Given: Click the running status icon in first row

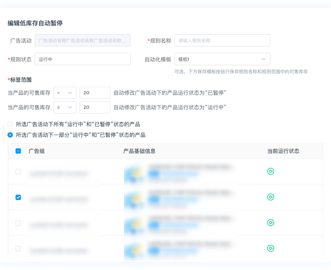Looking at the screenshot, I should click(270, 171).
